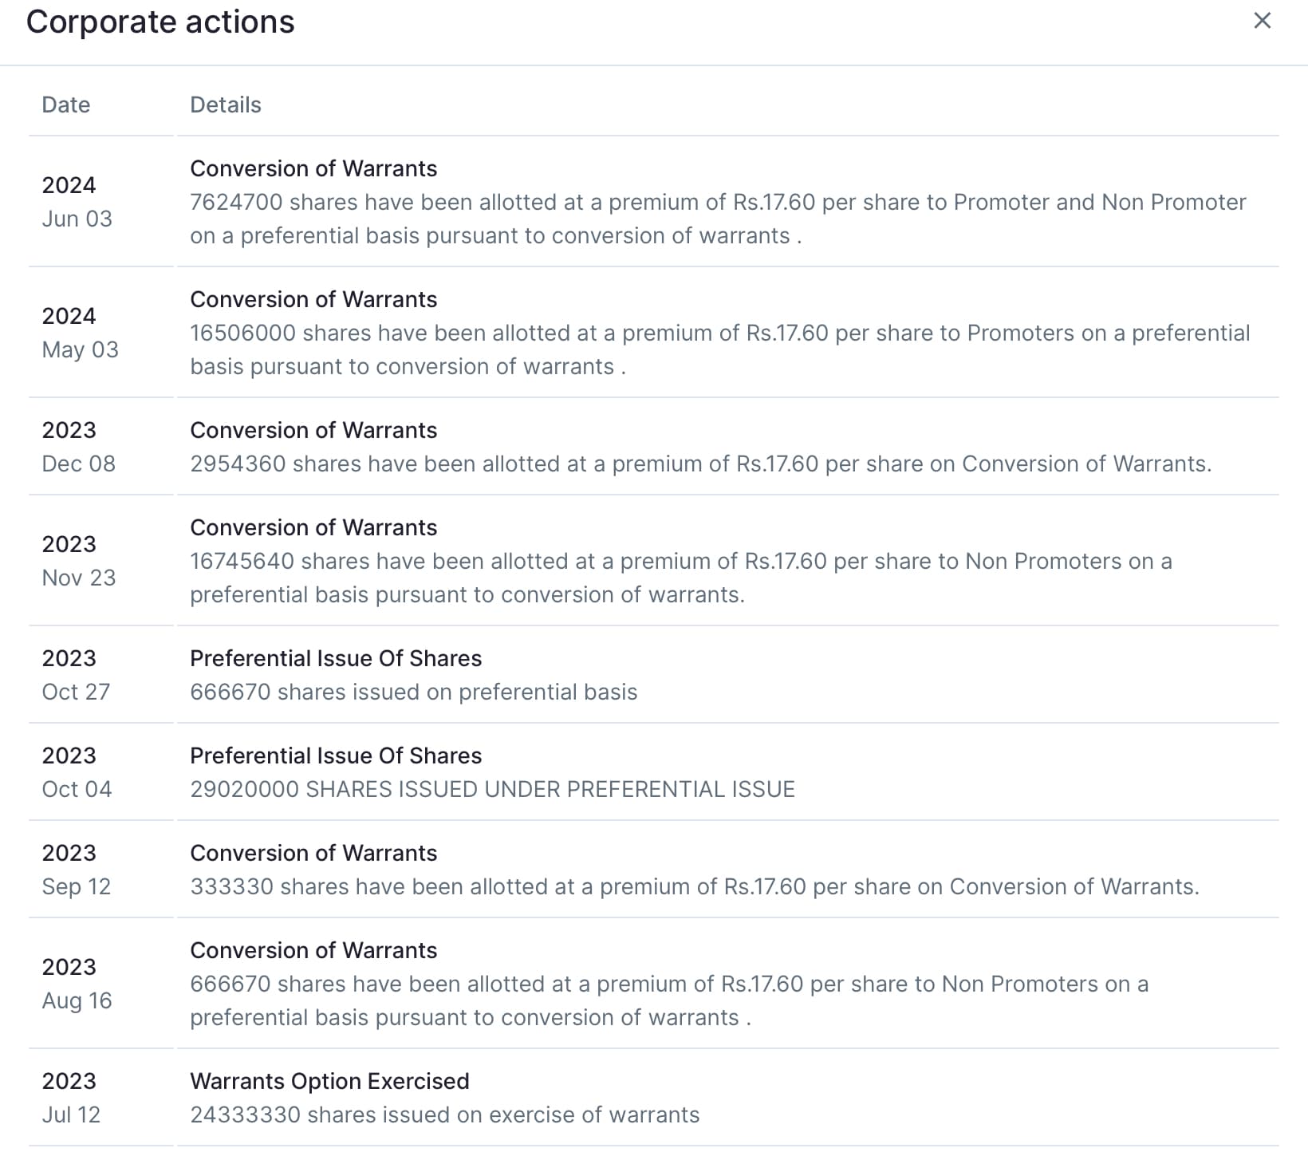Click the 16506000 shares Promoters description

[x=720, y=349]
